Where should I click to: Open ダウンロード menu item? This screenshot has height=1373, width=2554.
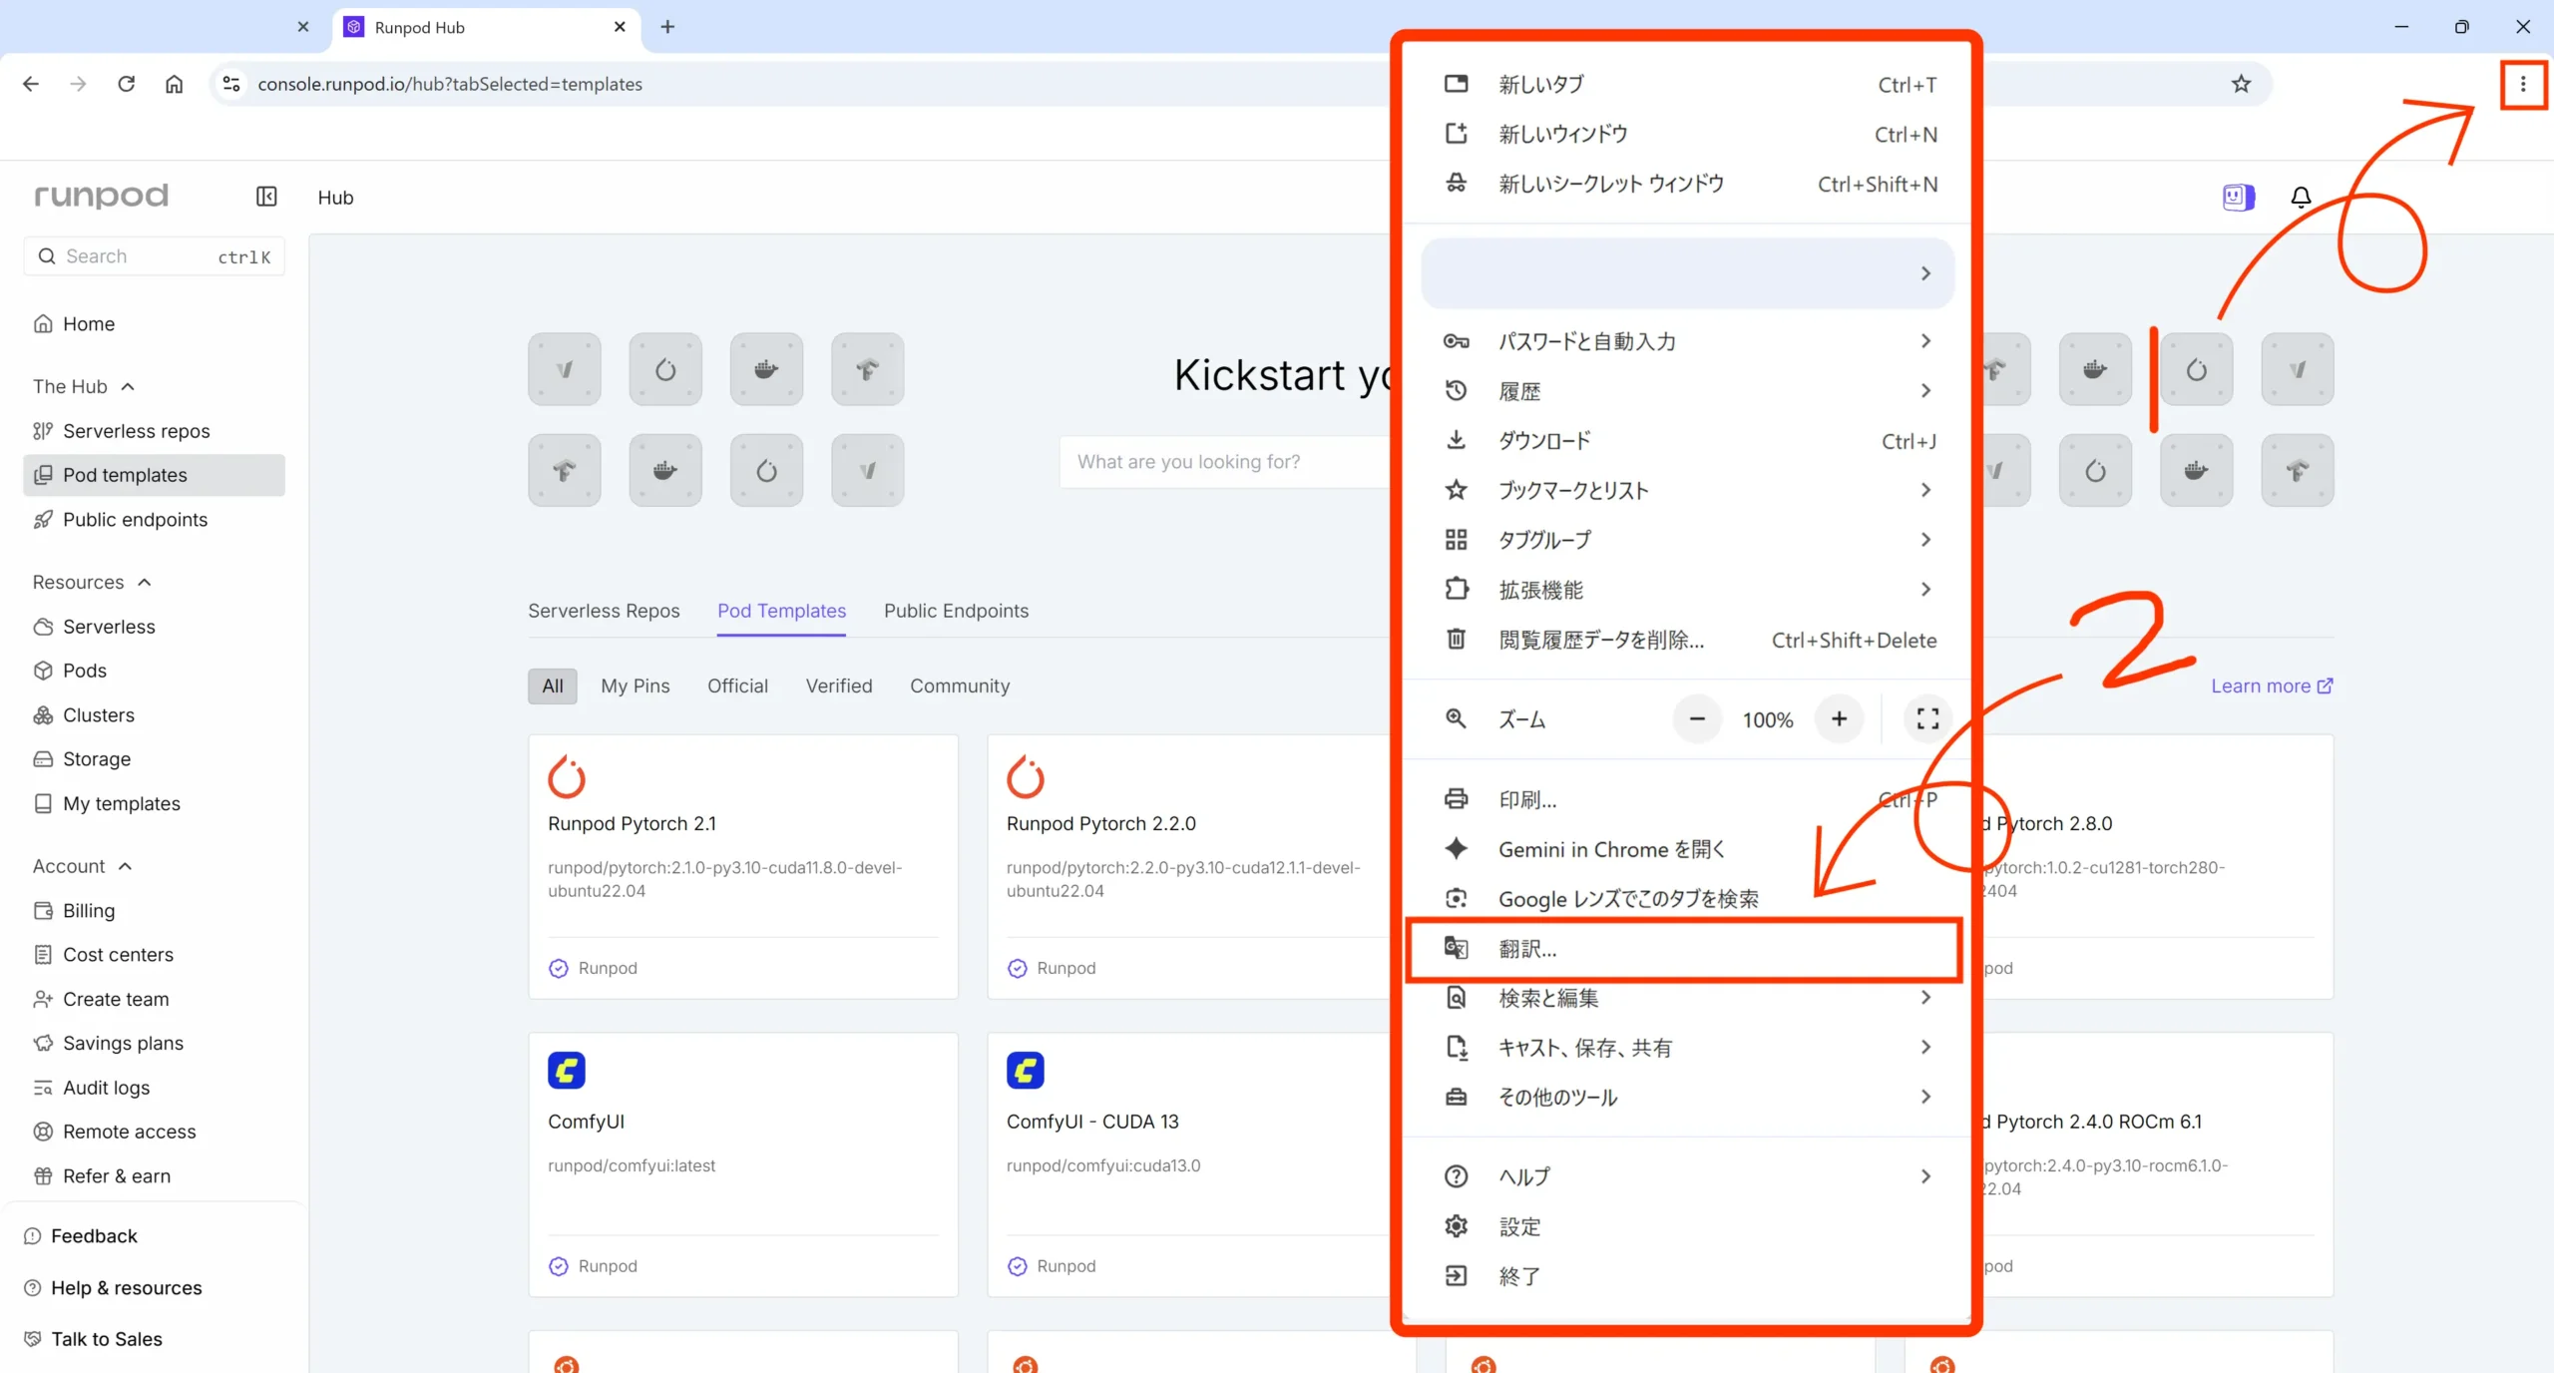[x=1688, y=440]
